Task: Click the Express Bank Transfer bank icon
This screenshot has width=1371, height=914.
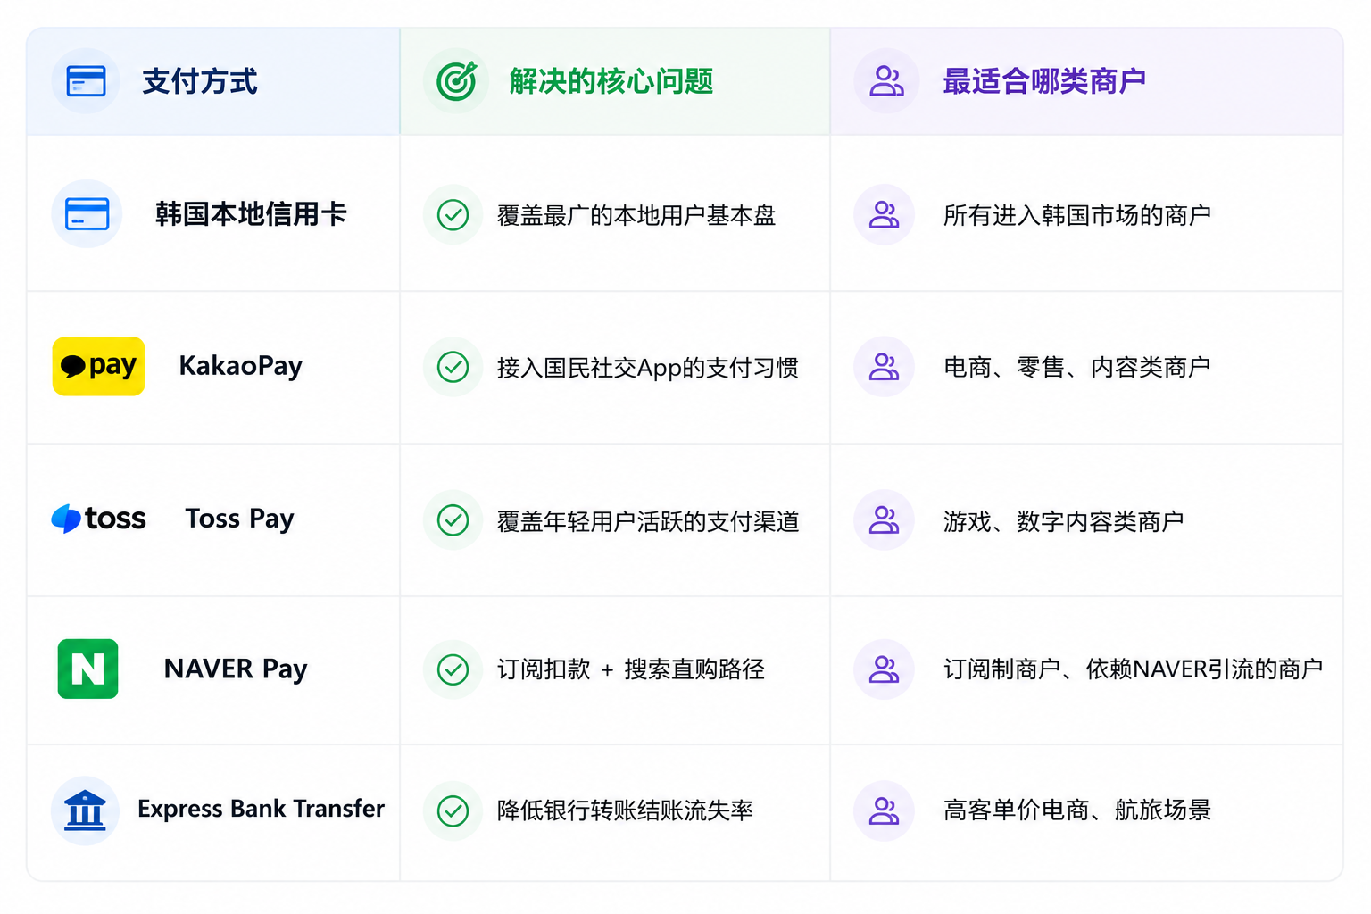Action: pos(86,810)
